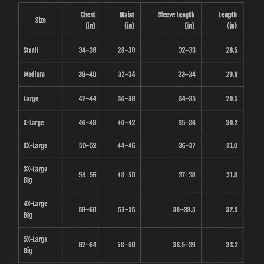Click the Length (in) column header
264x264 pixels.
pyautogui.click(x=228, y=20)
